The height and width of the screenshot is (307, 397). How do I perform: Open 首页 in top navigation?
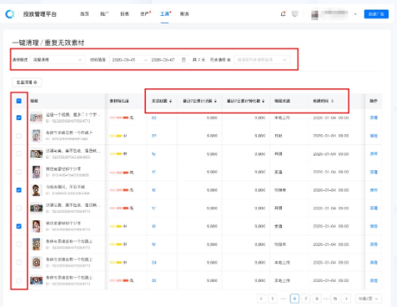[x=84, y=14]
